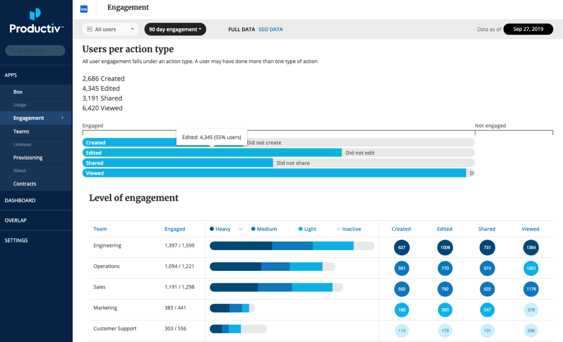Click the Box app icon next to Engagement

point(84,8)
